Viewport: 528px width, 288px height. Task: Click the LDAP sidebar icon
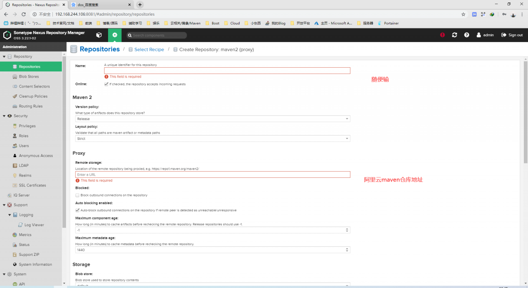pos(15,165)
